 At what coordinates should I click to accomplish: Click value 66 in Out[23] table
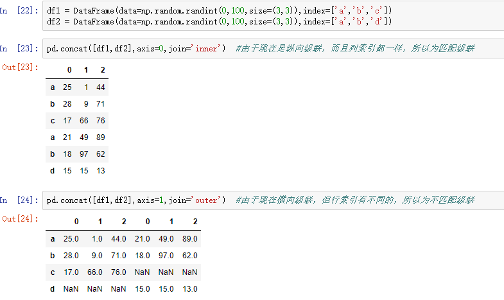point(84,121)
